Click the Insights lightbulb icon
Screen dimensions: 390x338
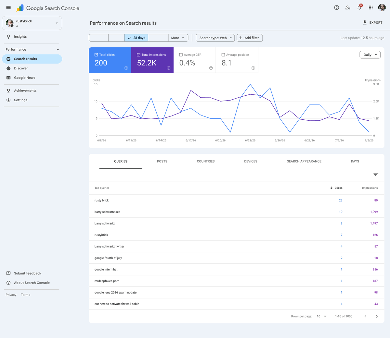[x=8, y=37]
